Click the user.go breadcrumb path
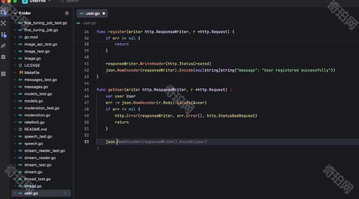 [x=89, y=23]
